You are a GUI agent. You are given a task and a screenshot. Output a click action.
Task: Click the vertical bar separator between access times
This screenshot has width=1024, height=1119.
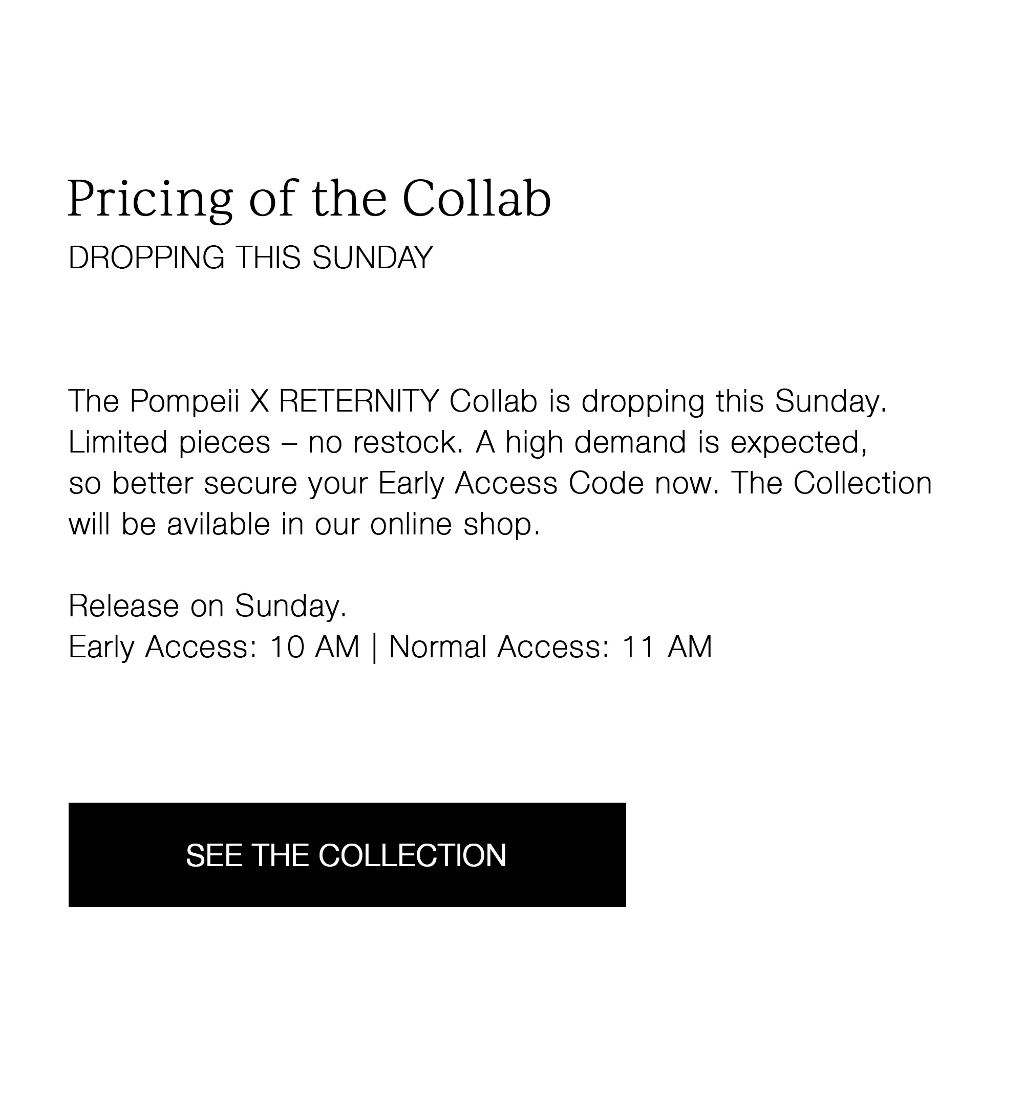(374, 648)
